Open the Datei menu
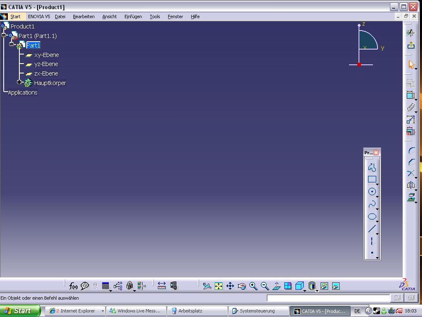This screenshot has width=422, height=317. click(60, 17)
